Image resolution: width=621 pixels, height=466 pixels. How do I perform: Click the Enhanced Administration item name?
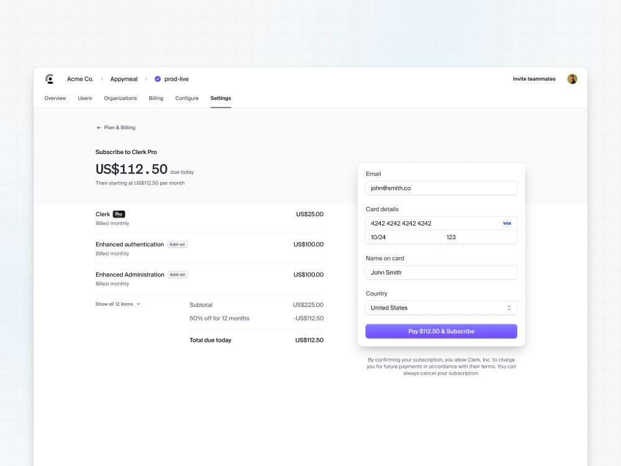[x=130, y=275]
